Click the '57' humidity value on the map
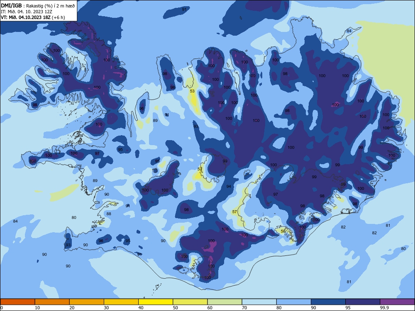The image size is (415, 311). 234,212
